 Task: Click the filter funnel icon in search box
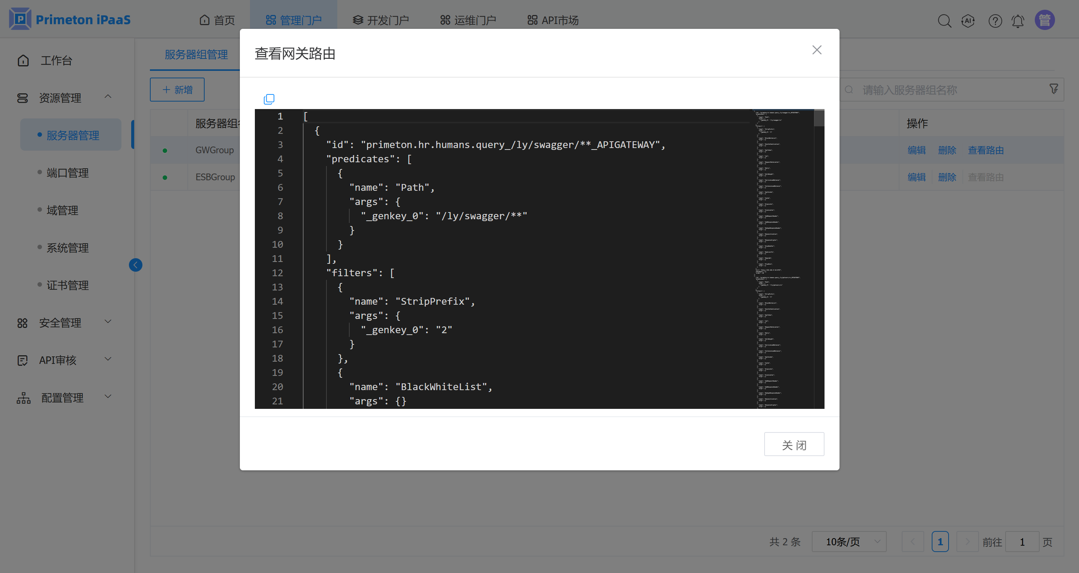coord(1054,89)
